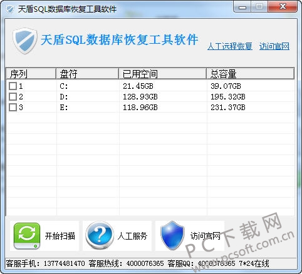Open the 人工远程恢复 link

(230, 46)
